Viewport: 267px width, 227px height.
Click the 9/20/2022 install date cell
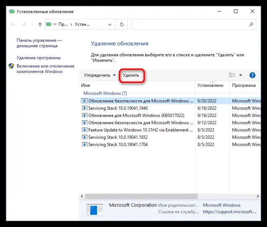tap(207, 101)
